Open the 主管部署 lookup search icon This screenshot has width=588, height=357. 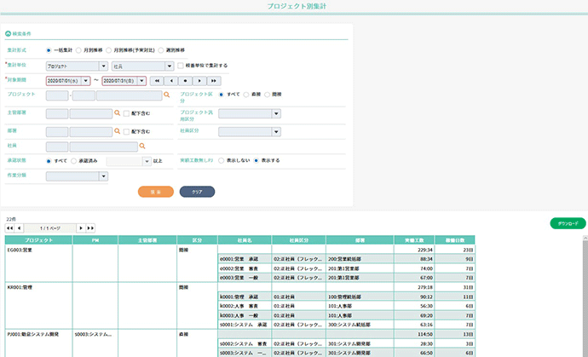point(117,112)
